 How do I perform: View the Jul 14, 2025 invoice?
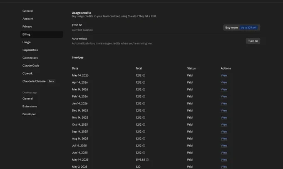coord(224,146)
